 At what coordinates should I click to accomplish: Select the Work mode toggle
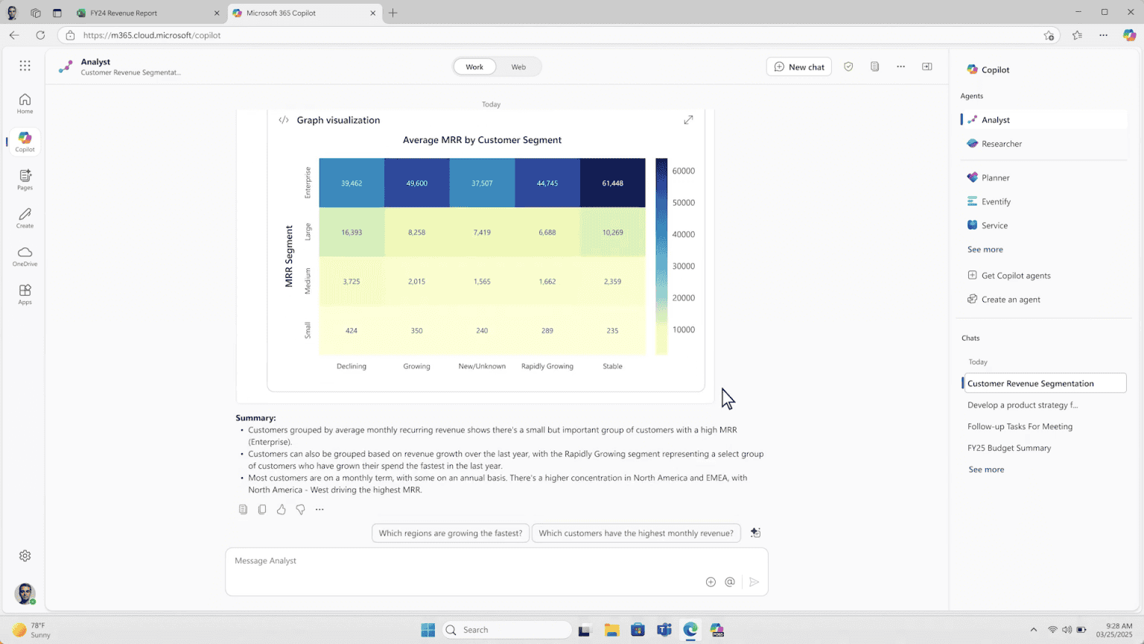pyautogui.click(x=474, y=67)
